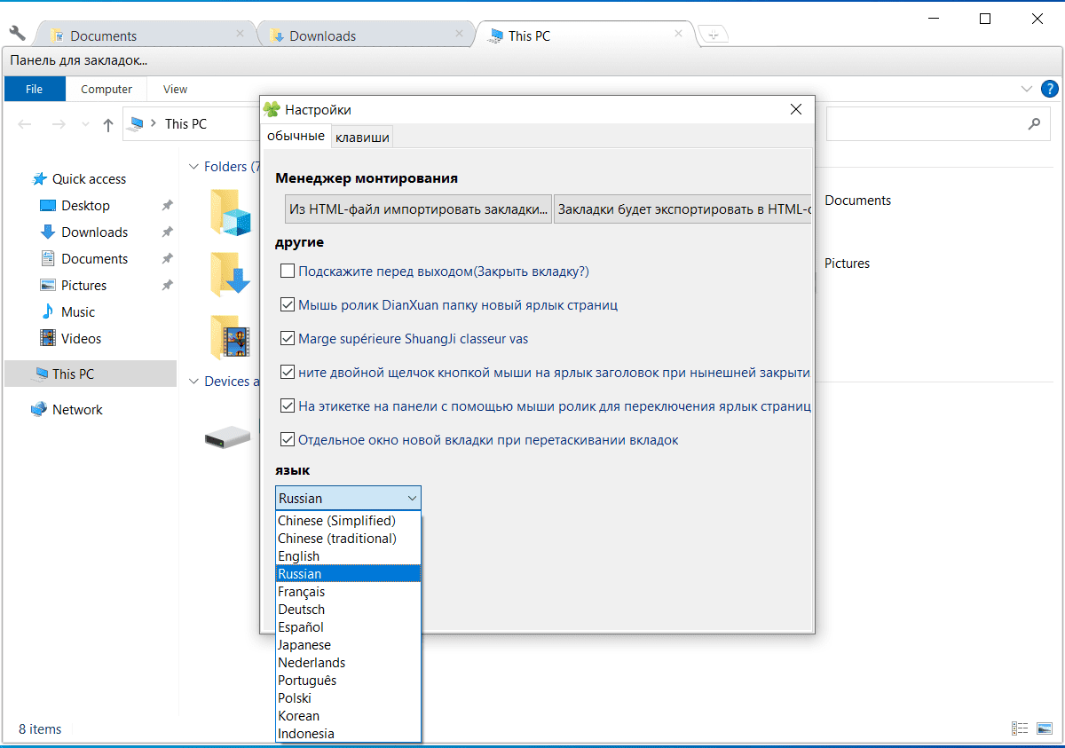
Task: Click the search magnifier icon
Action: coord(1034,124)
